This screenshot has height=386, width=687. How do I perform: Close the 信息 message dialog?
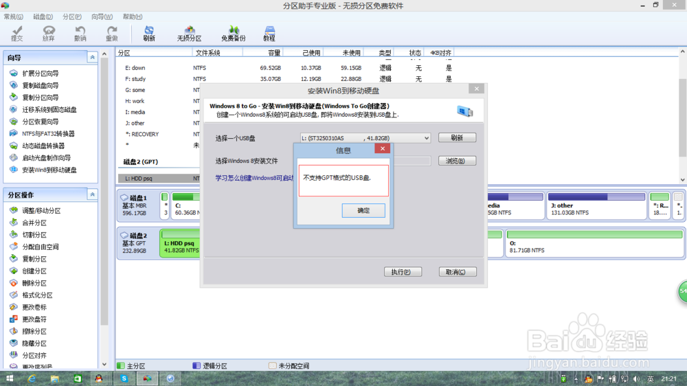click(383, 148)
